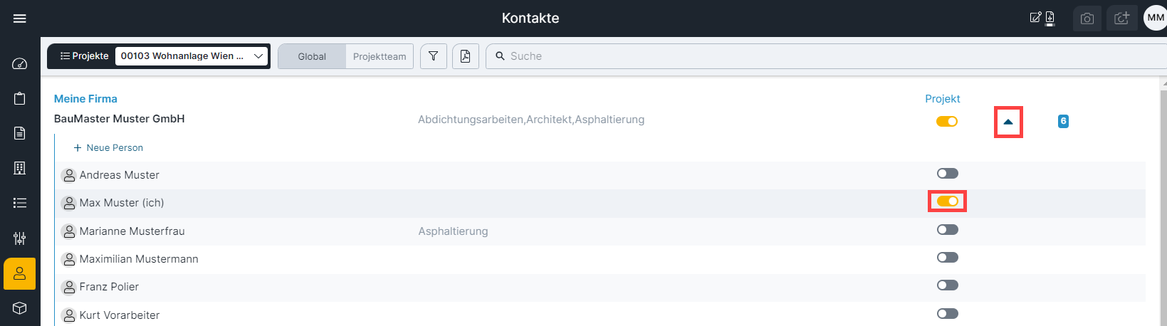
Task: Open the clipboard icon in sidebar
Action: [x=20, y=98]
